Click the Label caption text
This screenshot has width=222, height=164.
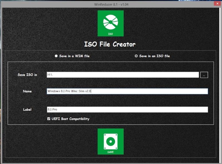point(27,110)
